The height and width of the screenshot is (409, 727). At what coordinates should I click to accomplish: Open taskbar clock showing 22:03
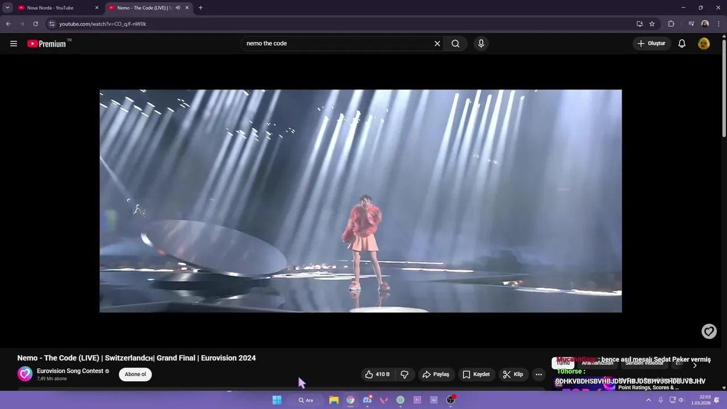pos(701,400)
